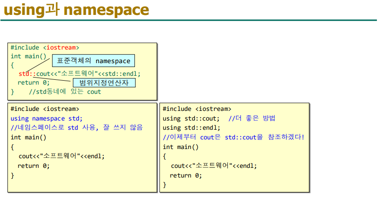Screen dimensions: 380x206
Task: Click "return 0;" in the using std::cout box
Action: pos(186,175)
